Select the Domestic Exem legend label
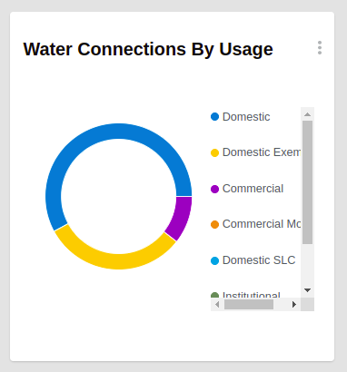347x372 pixels. click(x=262, y=152)
